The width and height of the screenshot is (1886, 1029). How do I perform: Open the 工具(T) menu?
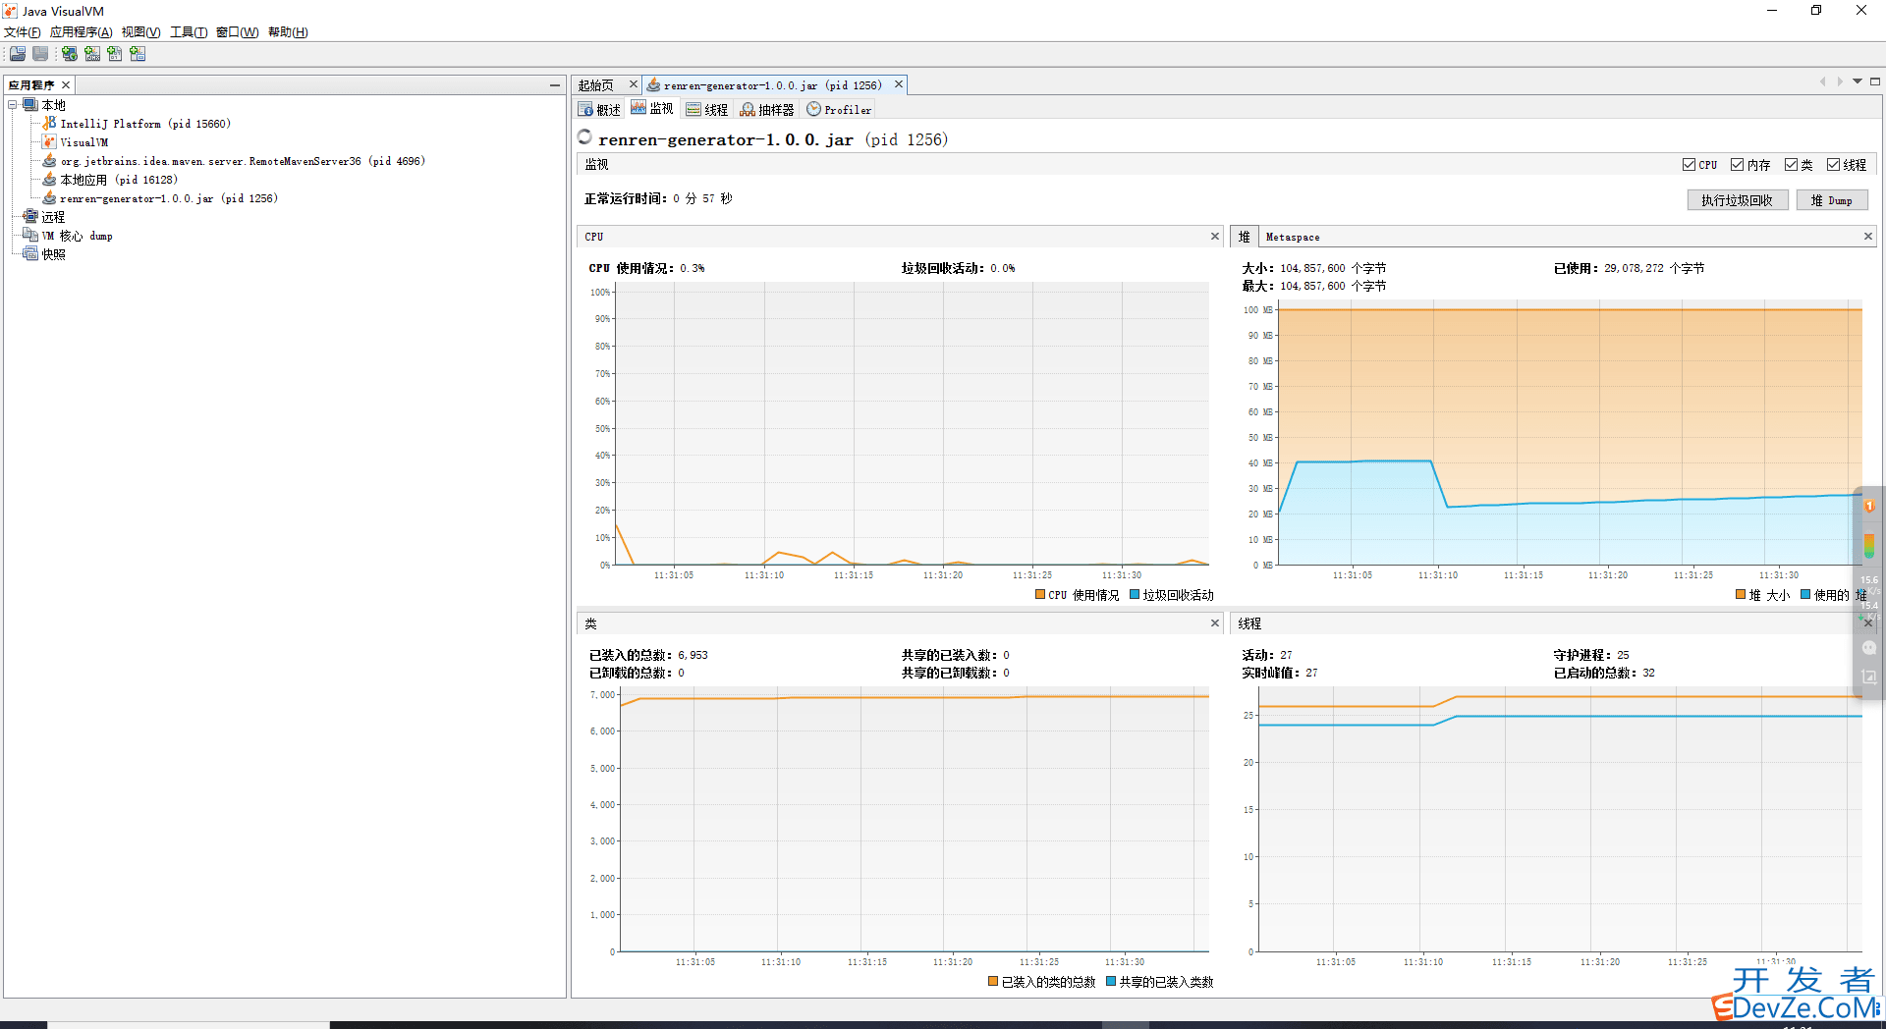click(x=189, y=32)
